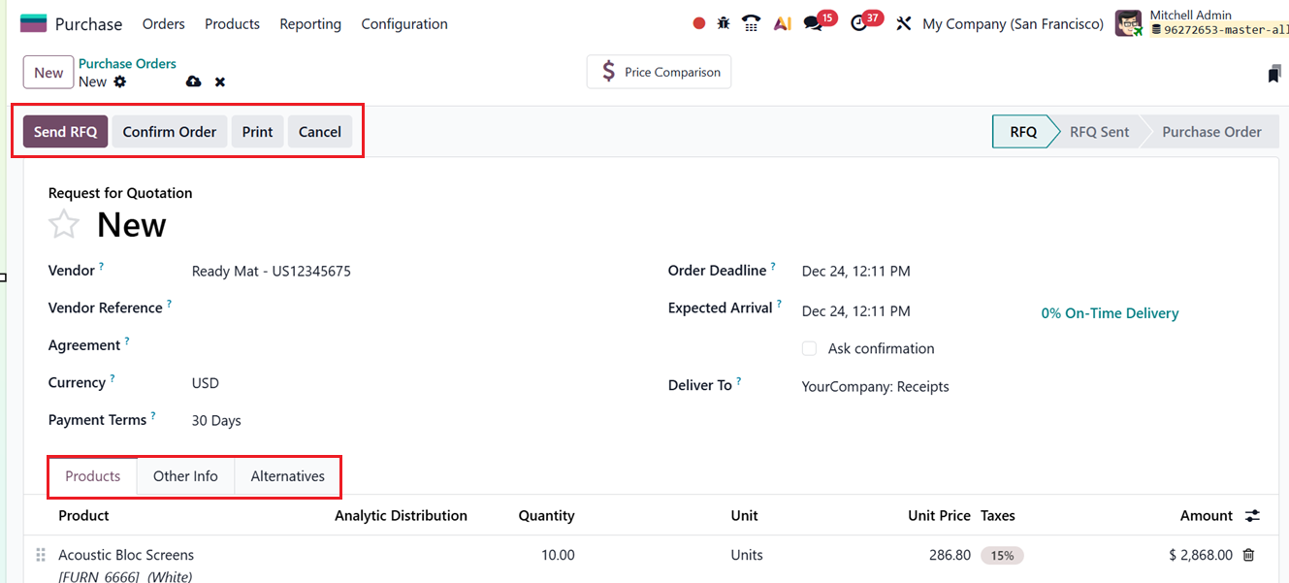Discard changes using the X icon

(x=219, y=81)
